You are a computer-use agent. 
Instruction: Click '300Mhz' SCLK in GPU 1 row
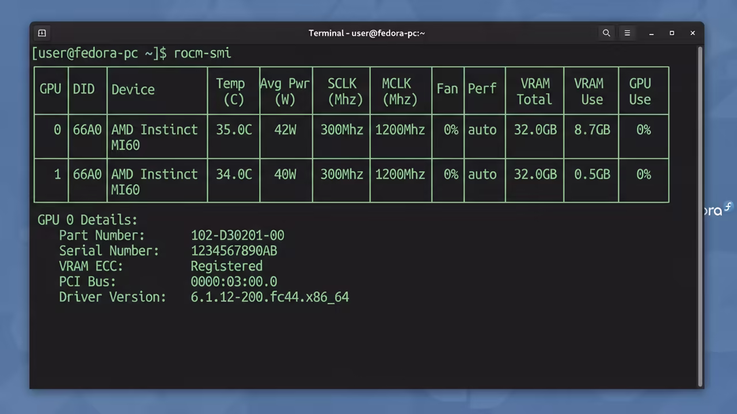tap(342, 174)
